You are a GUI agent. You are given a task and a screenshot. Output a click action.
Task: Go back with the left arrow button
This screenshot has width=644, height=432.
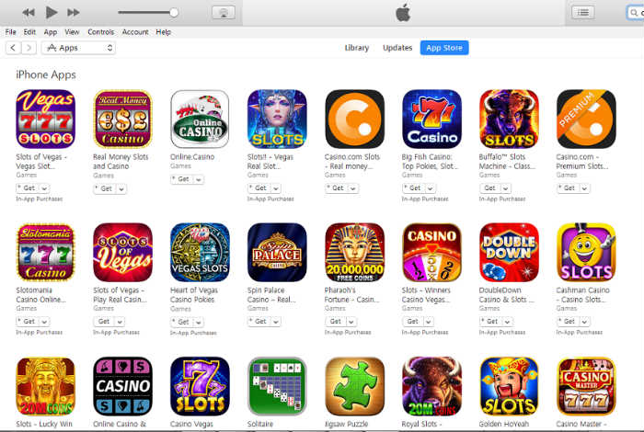click(x=13, y=48)
